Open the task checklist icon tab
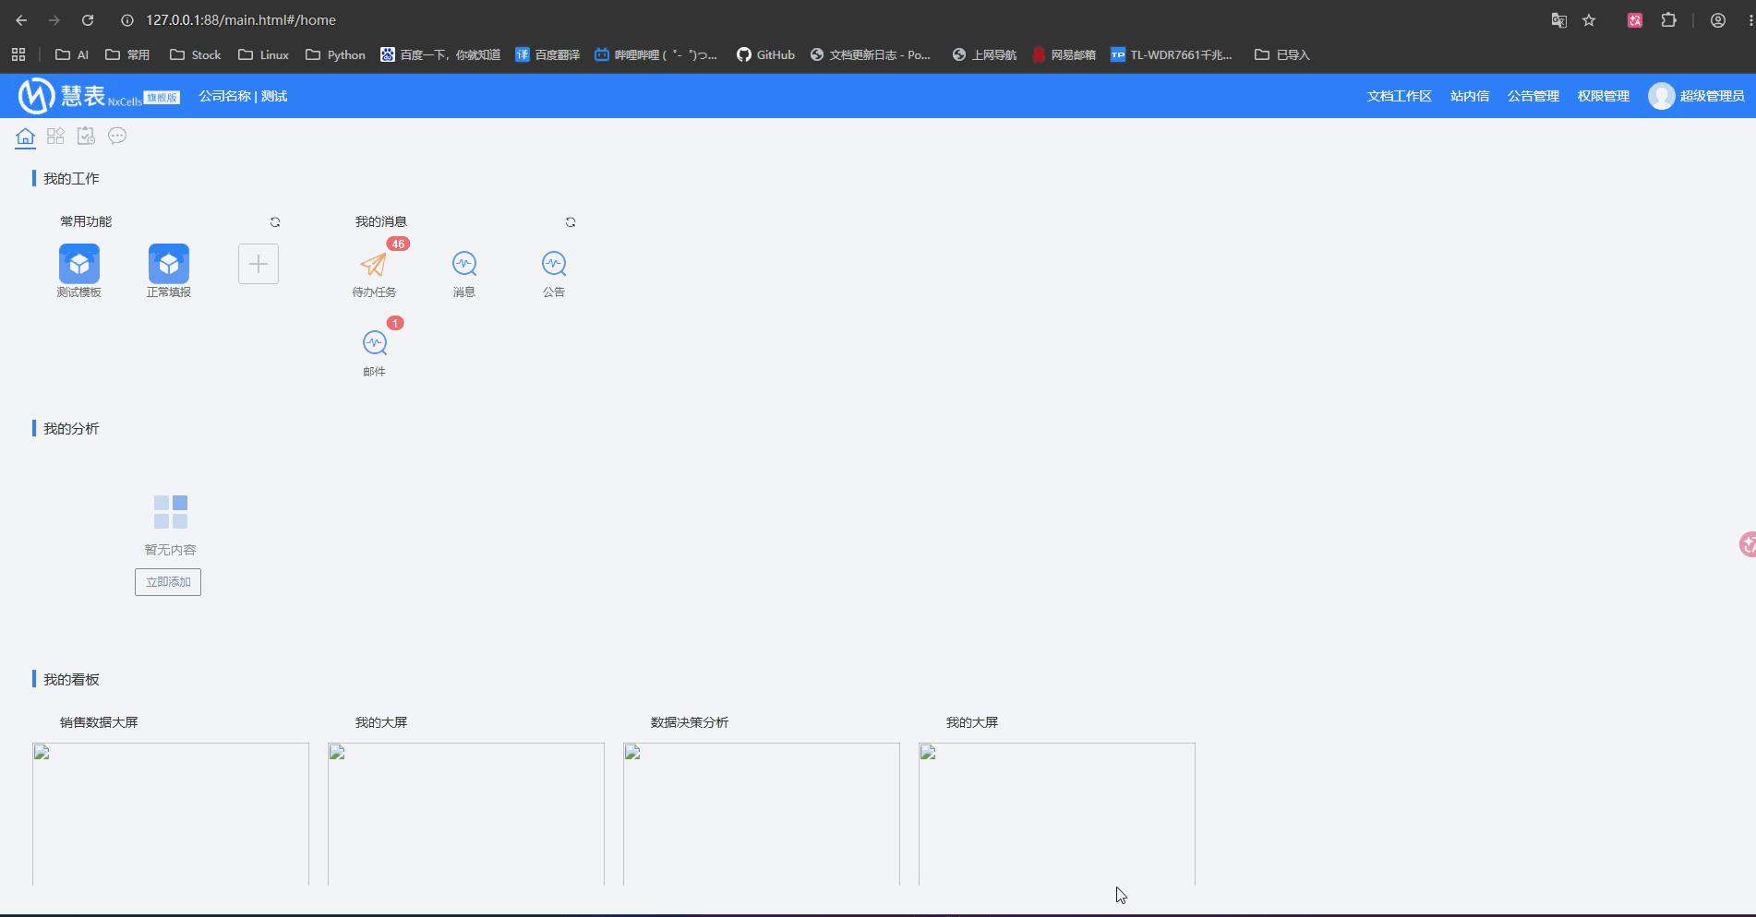The height and width of the screenshot is (917, 1756). 86,137
